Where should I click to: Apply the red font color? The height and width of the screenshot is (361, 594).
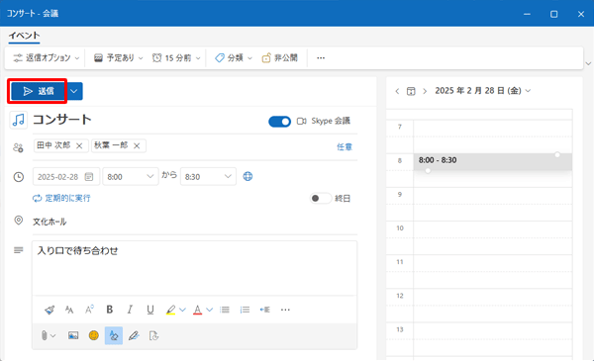(x=197, y=310)
